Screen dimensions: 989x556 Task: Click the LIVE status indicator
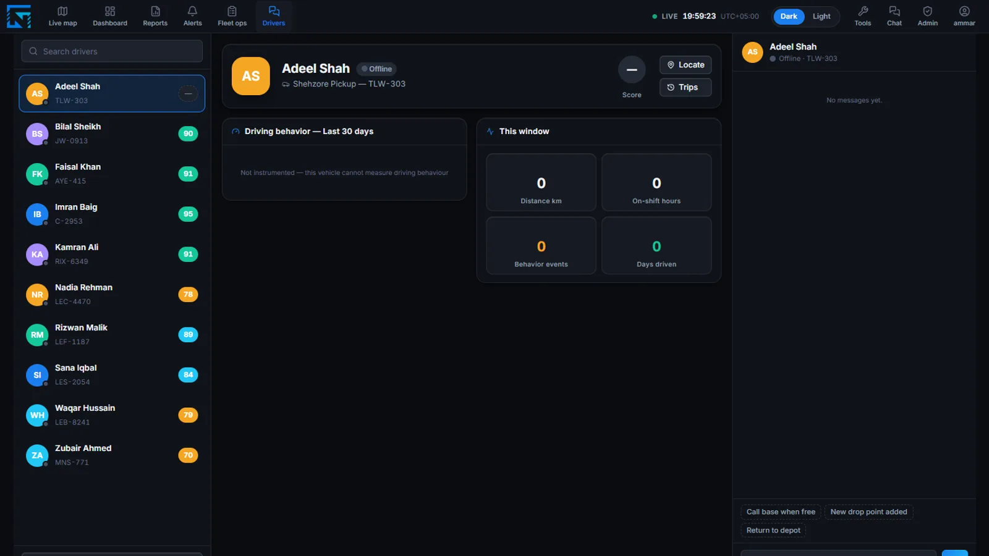point(664,16)
